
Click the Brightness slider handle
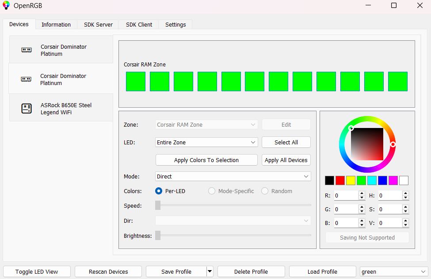coord(158,235)
